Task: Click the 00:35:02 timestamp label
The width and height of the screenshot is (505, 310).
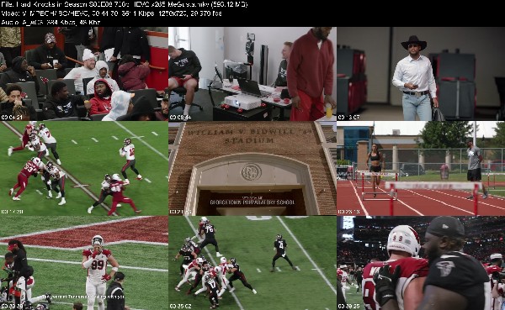Action: tap(180, 307)
